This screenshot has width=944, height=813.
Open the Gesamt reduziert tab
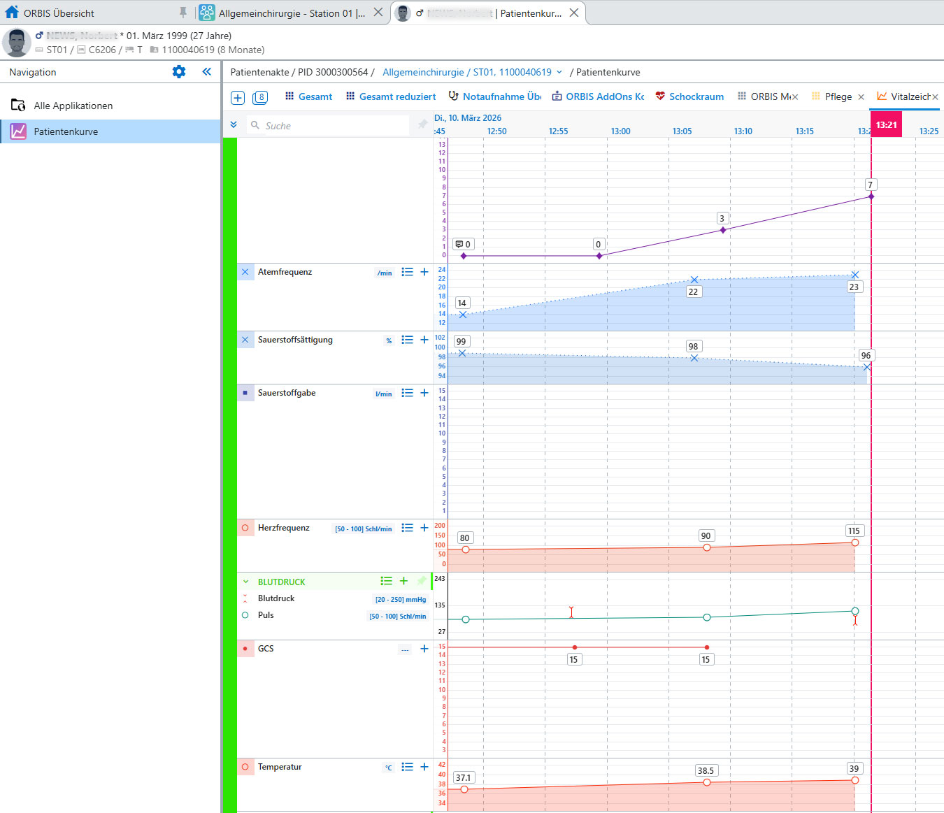pos(390,96)
